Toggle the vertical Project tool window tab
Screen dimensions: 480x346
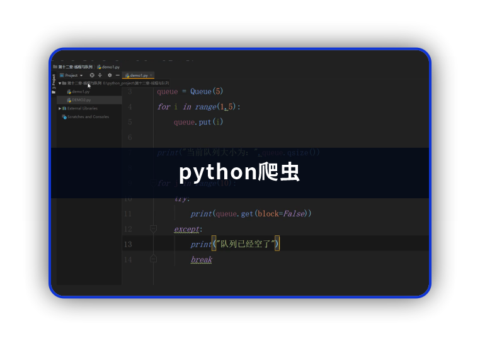click(x=54, y=83)
